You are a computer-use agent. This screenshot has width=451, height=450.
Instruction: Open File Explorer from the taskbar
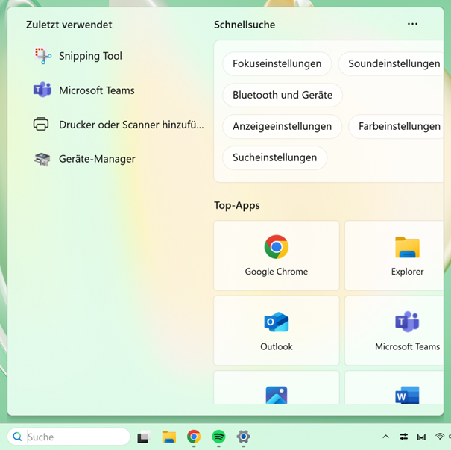point(168,437)
